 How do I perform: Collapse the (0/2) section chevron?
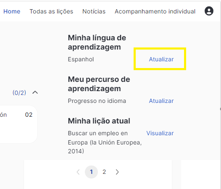click(35, 92)
